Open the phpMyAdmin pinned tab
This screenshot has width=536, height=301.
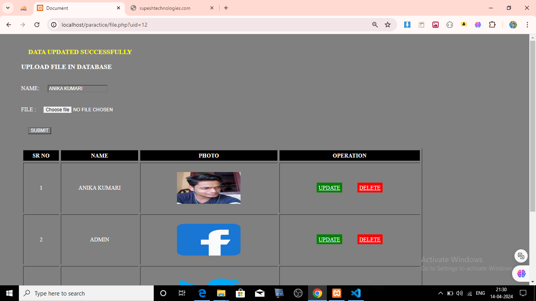(24, 8)
